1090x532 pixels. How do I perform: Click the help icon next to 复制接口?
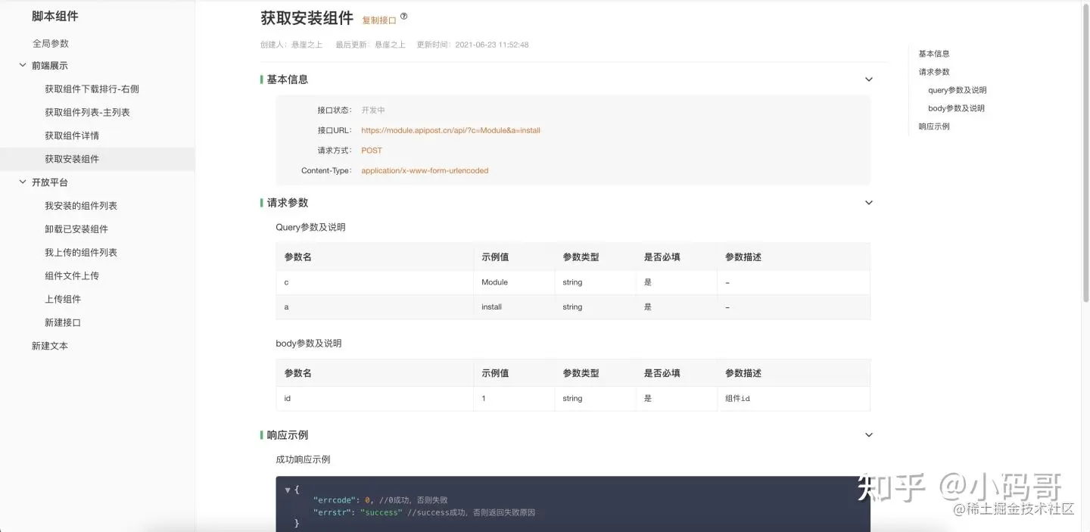[x=403, y=17]
